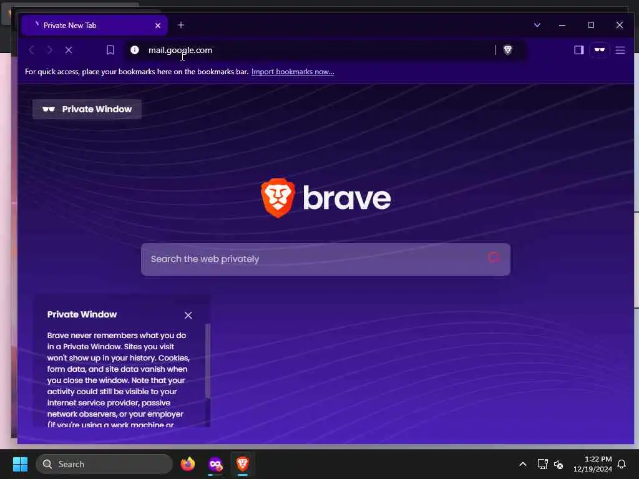The image size is (639, 479).
Task: Open the purple masked browser taskbar icon
Action: pyautogui.click(x=215, y=464)
